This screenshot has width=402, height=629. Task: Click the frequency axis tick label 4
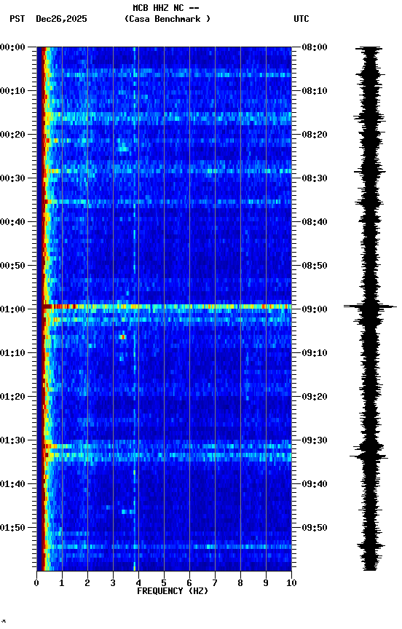(x=138, y=583)
